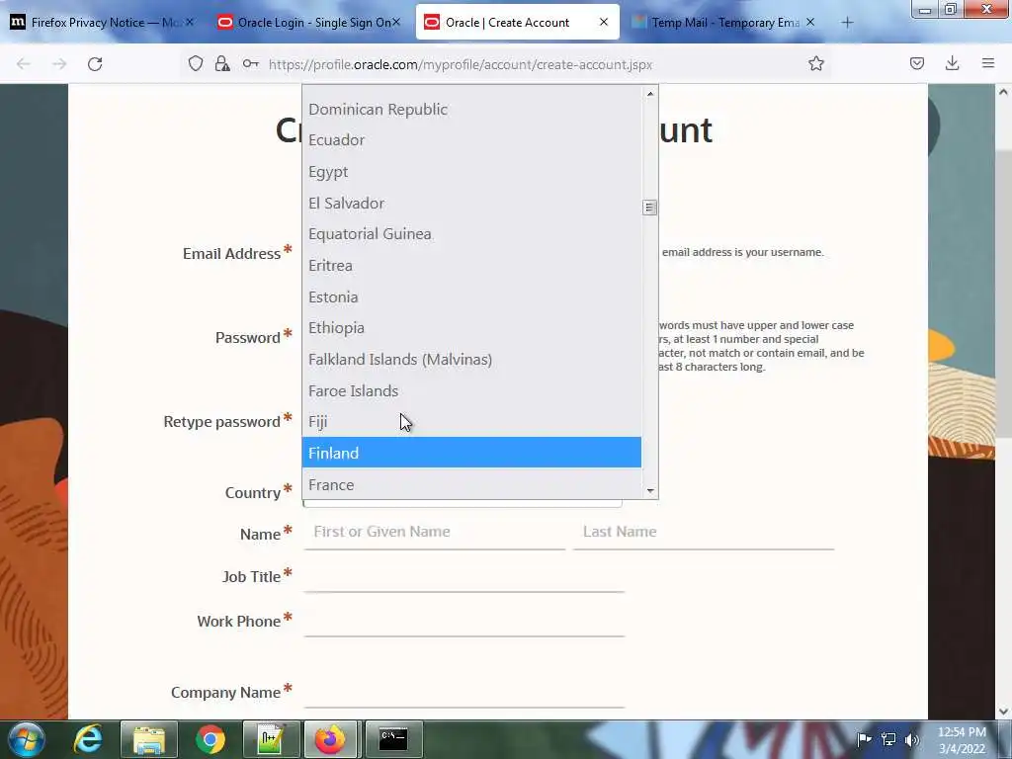Select Faroe Islands from the list

(471, 390)
